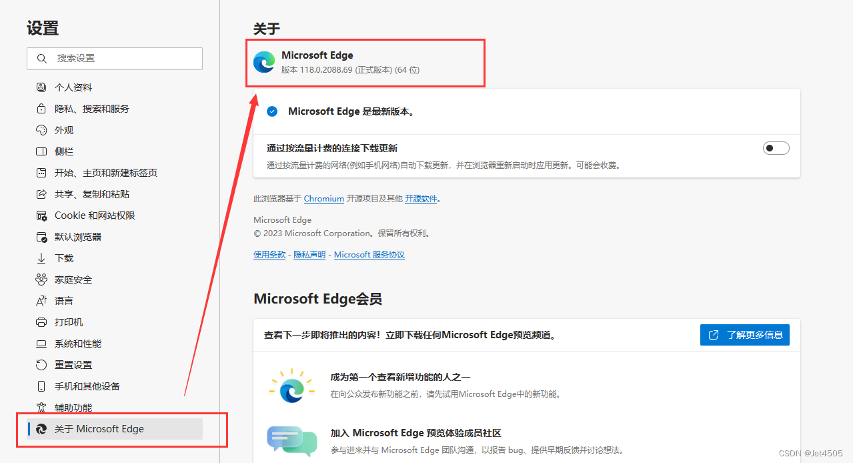This screenshot has width=853, height=463.
Task: Open the Chromium link
Action: [324, 199]
